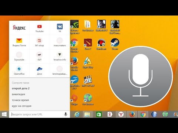
Task: Open the green globe taskbar icon
Action: point(165,115)
